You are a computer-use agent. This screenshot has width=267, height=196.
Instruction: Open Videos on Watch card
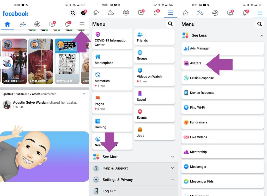coord(154,75)
